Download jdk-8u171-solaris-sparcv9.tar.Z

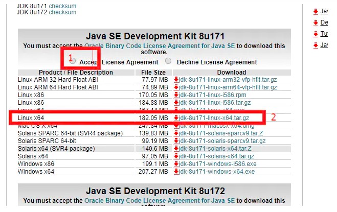[221, 133]
